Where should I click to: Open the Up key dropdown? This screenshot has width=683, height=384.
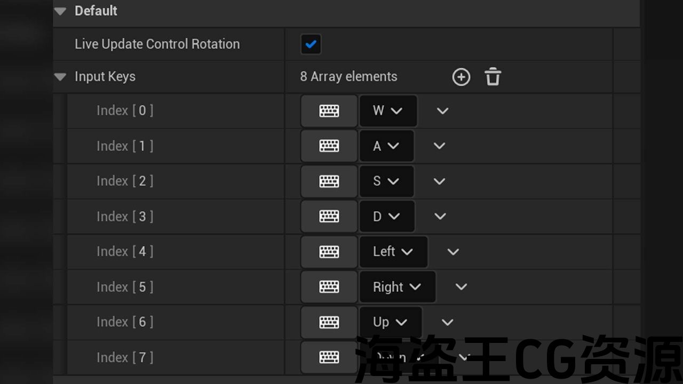[x=391, y=322]
